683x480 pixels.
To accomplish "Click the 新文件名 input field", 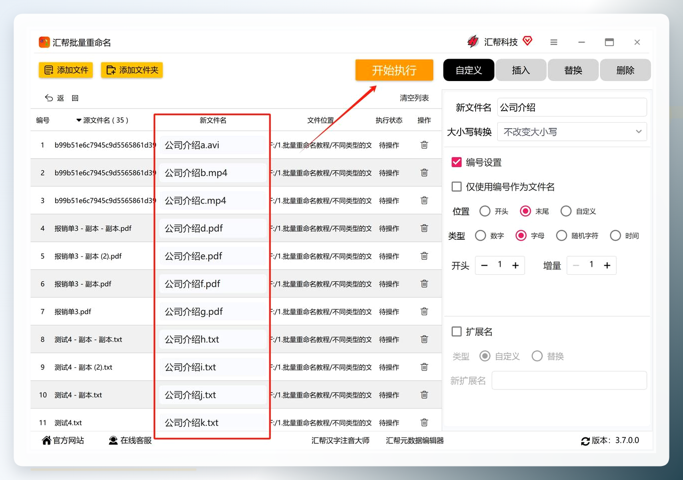I will (572, 108).
